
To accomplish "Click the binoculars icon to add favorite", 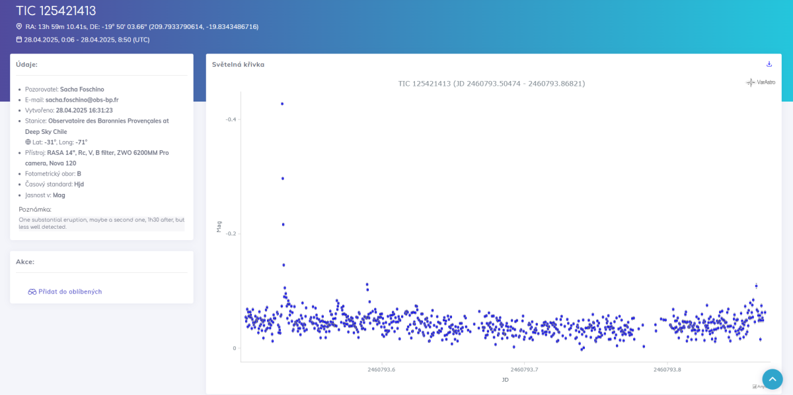I will (x=32, y=291).
